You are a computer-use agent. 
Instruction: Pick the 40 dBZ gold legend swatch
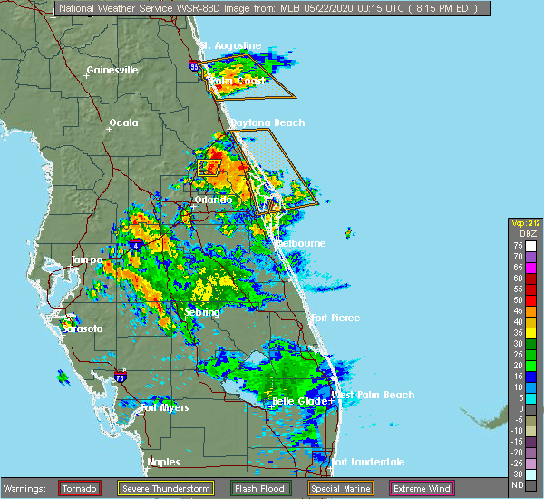530,322
